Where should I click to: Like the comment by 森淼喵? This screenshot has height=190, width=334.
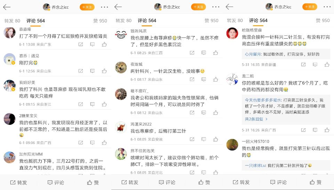[104, 44]
